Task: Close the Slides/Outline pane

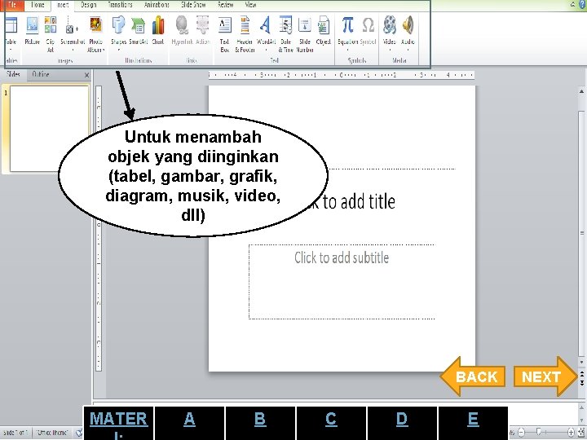Action: point(86,75)
